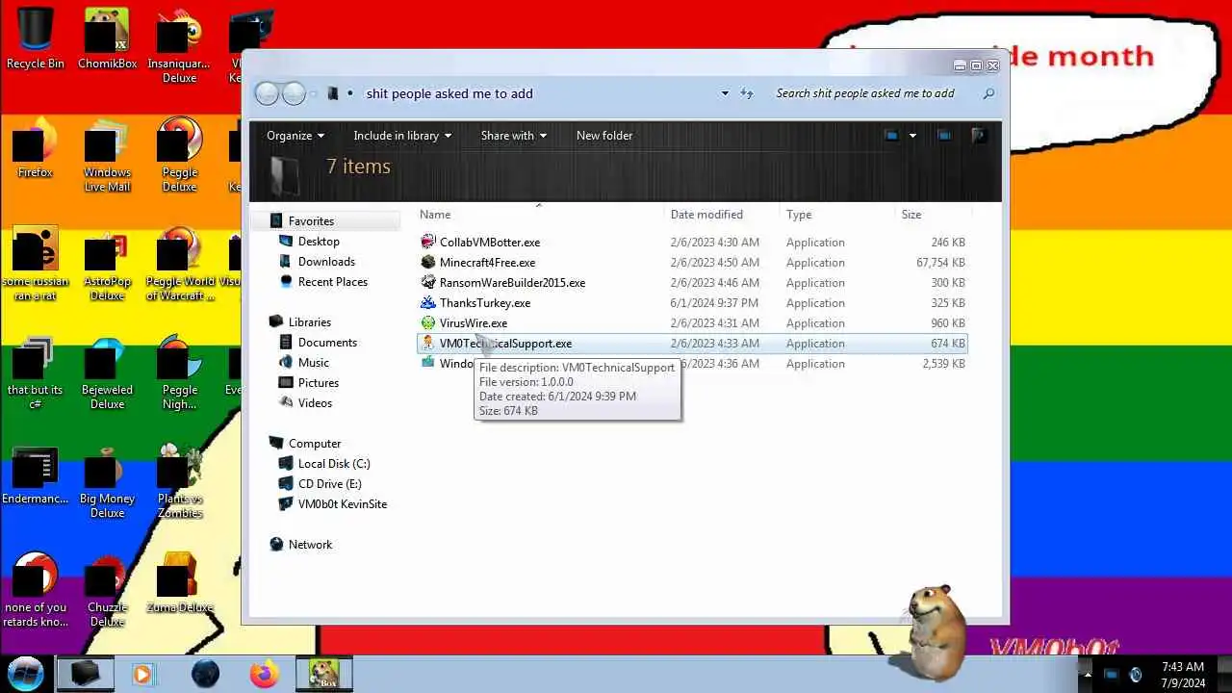The width and height of the screenshot is (1232, 693).
Task: Sort files by Name column header
Action: [x=539, y=215]
